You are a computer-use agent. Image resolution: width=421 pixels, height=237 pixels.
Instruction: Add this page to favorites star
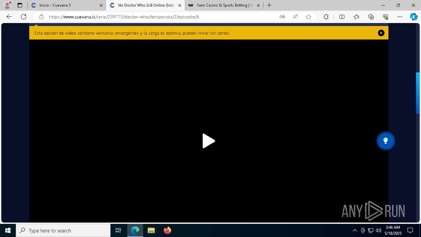(x=309, y=17)
